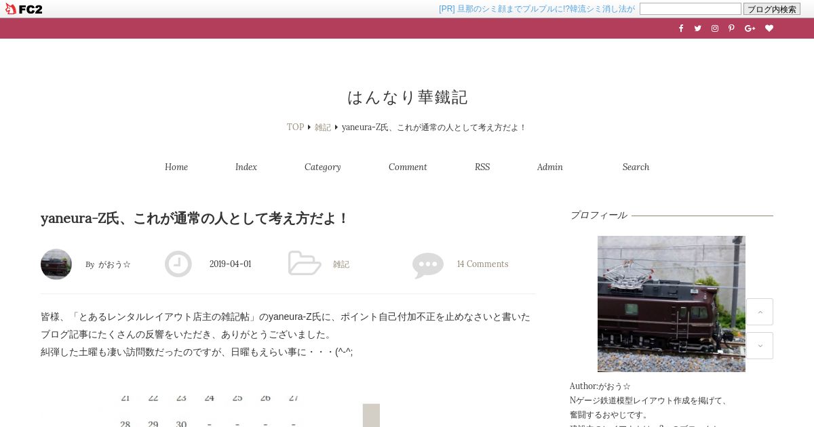Screen dimensions: 814x427
Task: Open the Comment menu item
Action: [x=408, y=167]
